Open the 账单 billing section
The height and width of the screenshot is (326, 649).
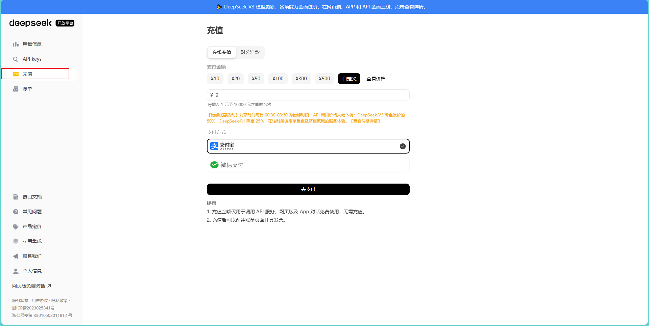pos(27,88)
